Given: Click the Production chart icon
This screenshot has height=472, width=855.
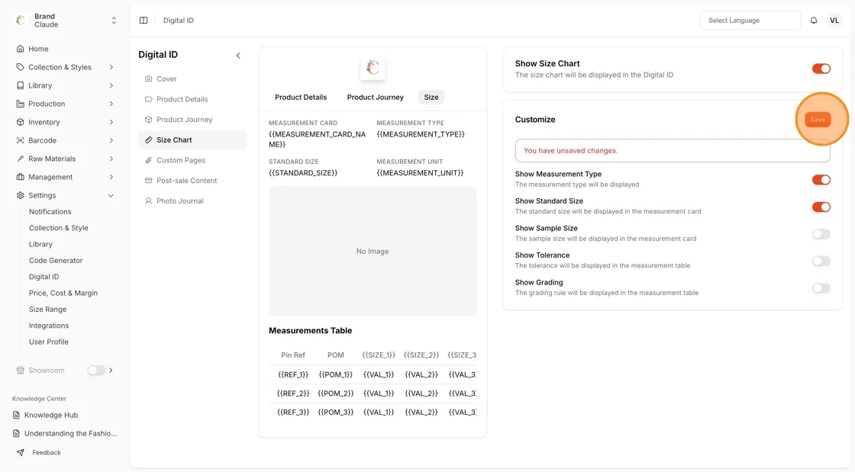Looking at the screenshot, I should 20,104.
